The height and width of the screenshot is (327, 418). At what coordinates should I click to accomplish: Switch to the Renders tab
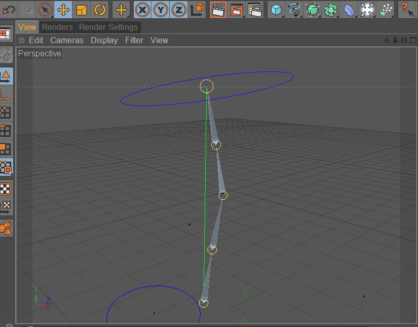tap(57, 27)
